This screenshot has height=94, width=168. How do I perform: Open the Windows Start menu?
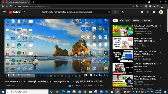tap(3, 92)
